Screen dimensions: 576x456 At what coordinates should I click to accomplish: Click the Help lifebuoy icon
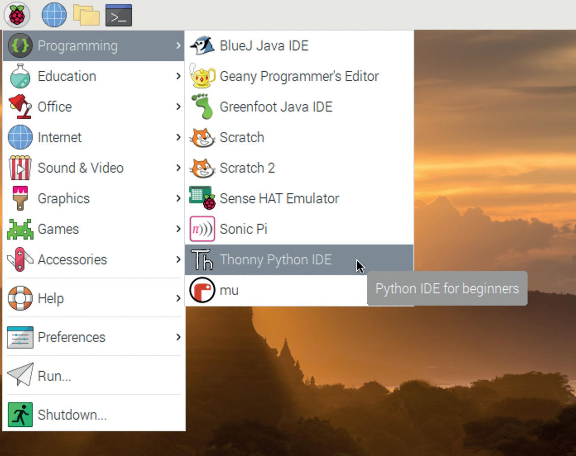(20, 298)
